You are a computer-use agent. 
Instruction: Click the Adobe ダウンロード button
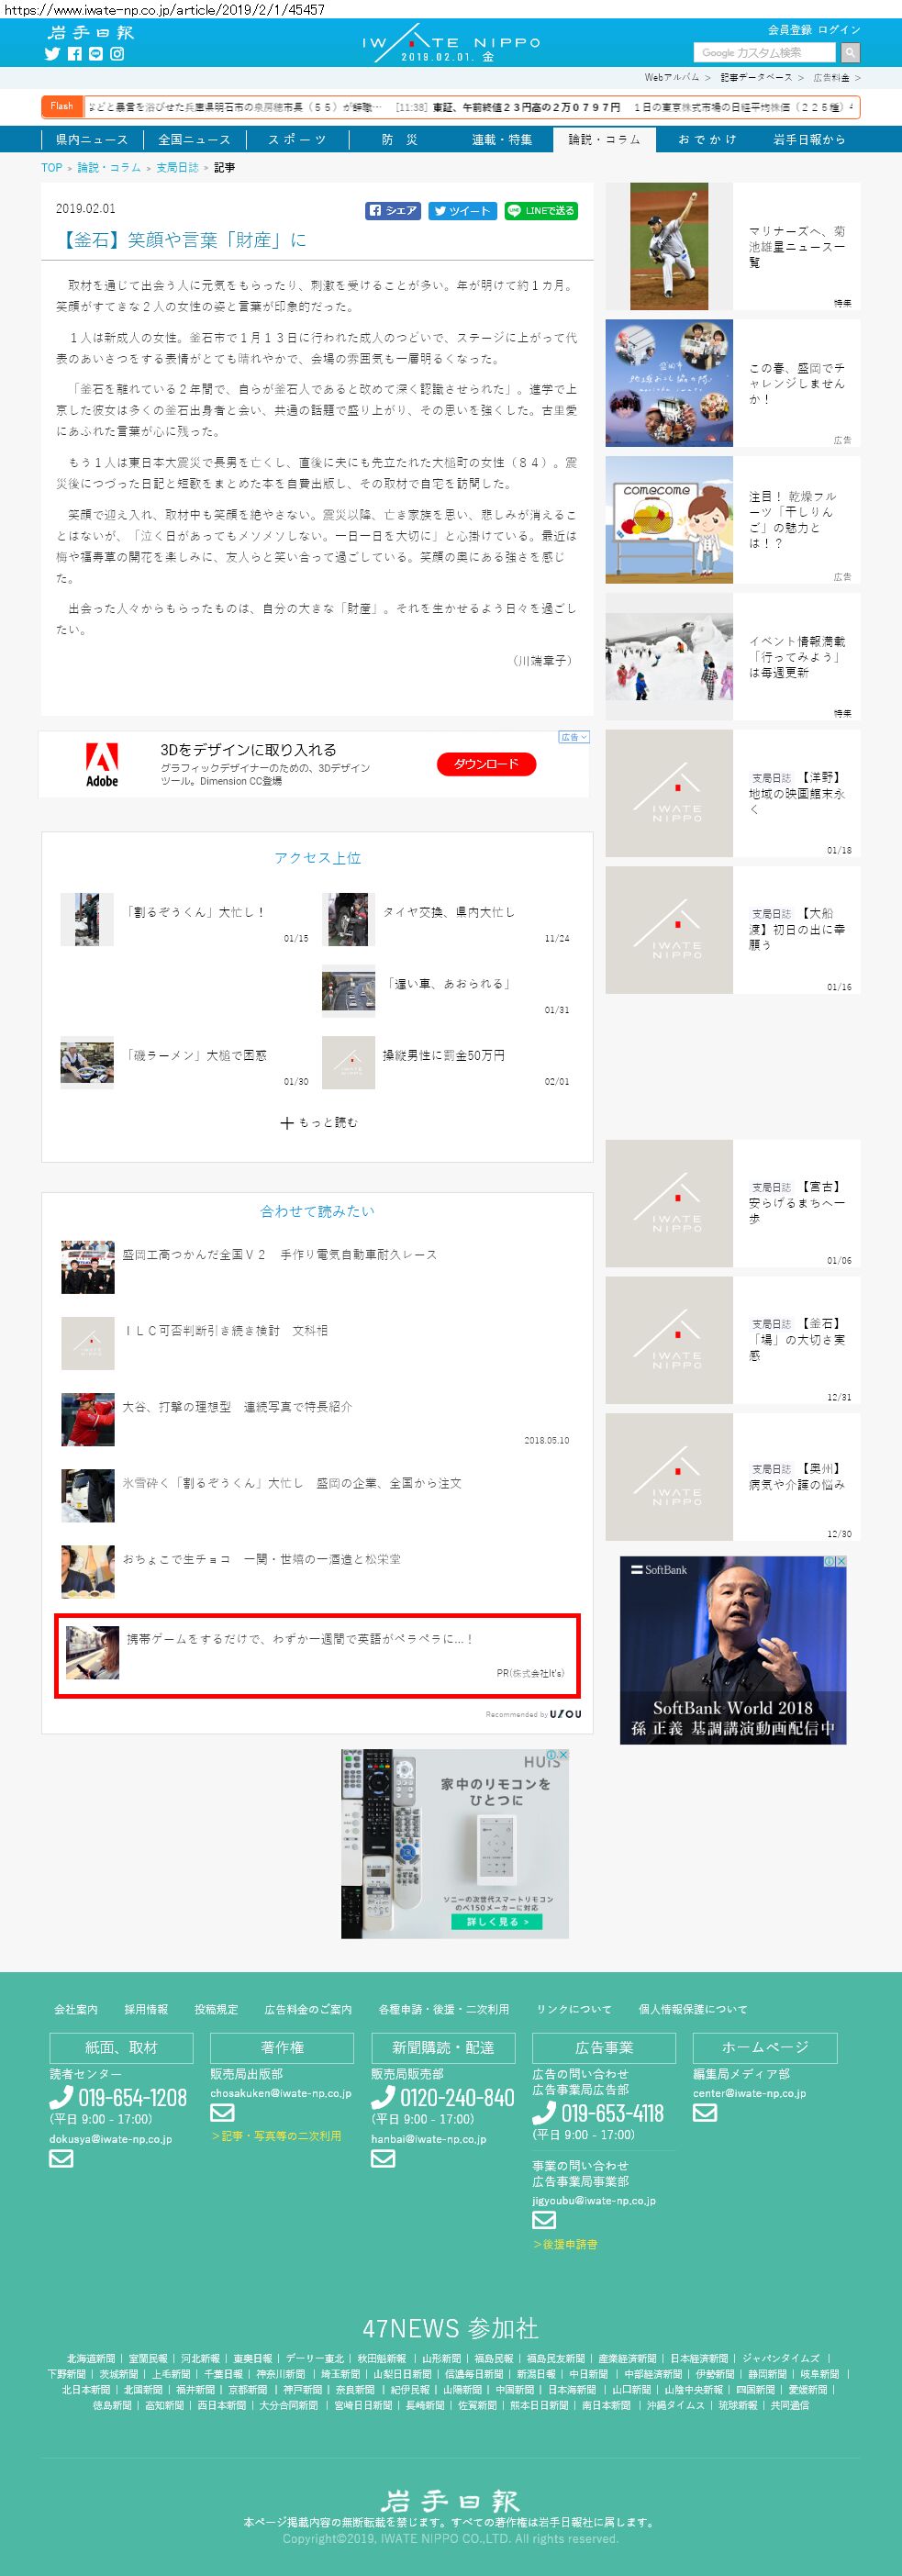click(486, 764)
